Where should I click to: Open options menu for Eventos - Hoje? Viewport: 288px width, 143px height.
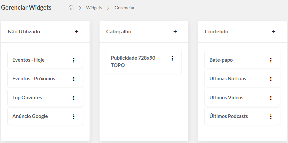tap(74, 60)
